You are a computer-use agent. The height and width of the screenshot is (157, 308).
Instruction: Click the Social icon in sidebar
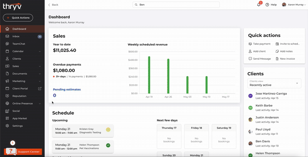pos(7,111)
